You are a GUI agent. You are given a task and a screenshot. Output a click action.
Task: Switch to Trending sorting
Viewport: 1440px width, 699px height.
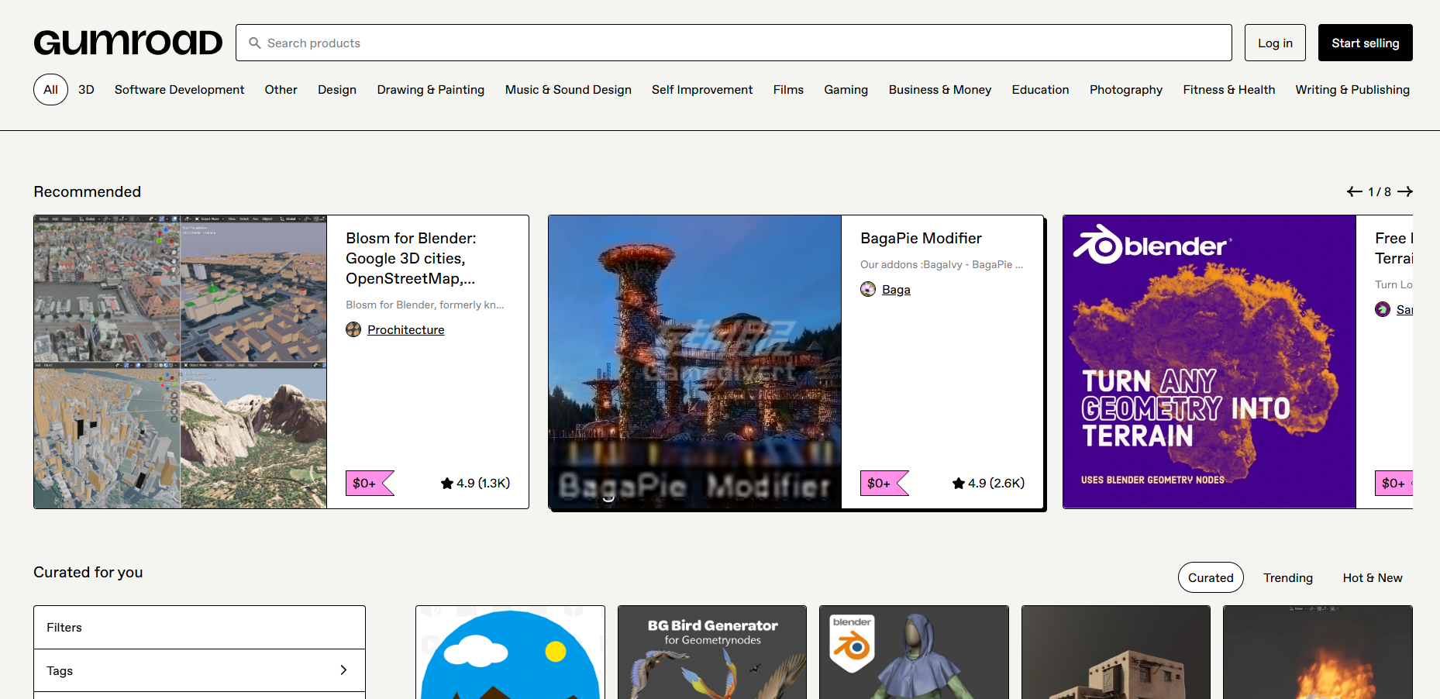1287,577
